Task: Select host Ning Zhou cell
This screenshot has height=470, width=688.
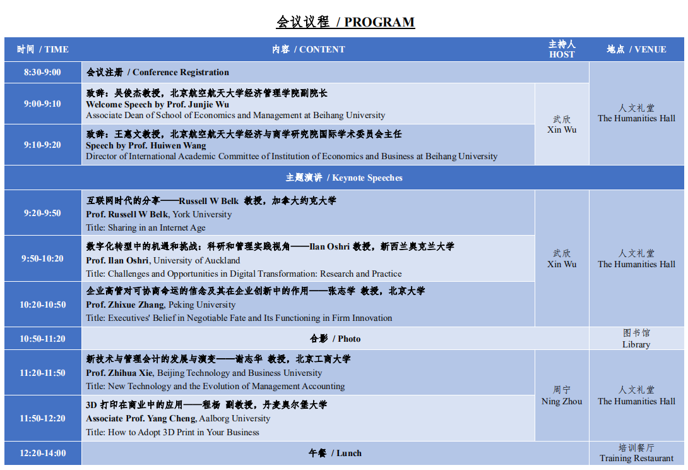Action: coord(562,395)
